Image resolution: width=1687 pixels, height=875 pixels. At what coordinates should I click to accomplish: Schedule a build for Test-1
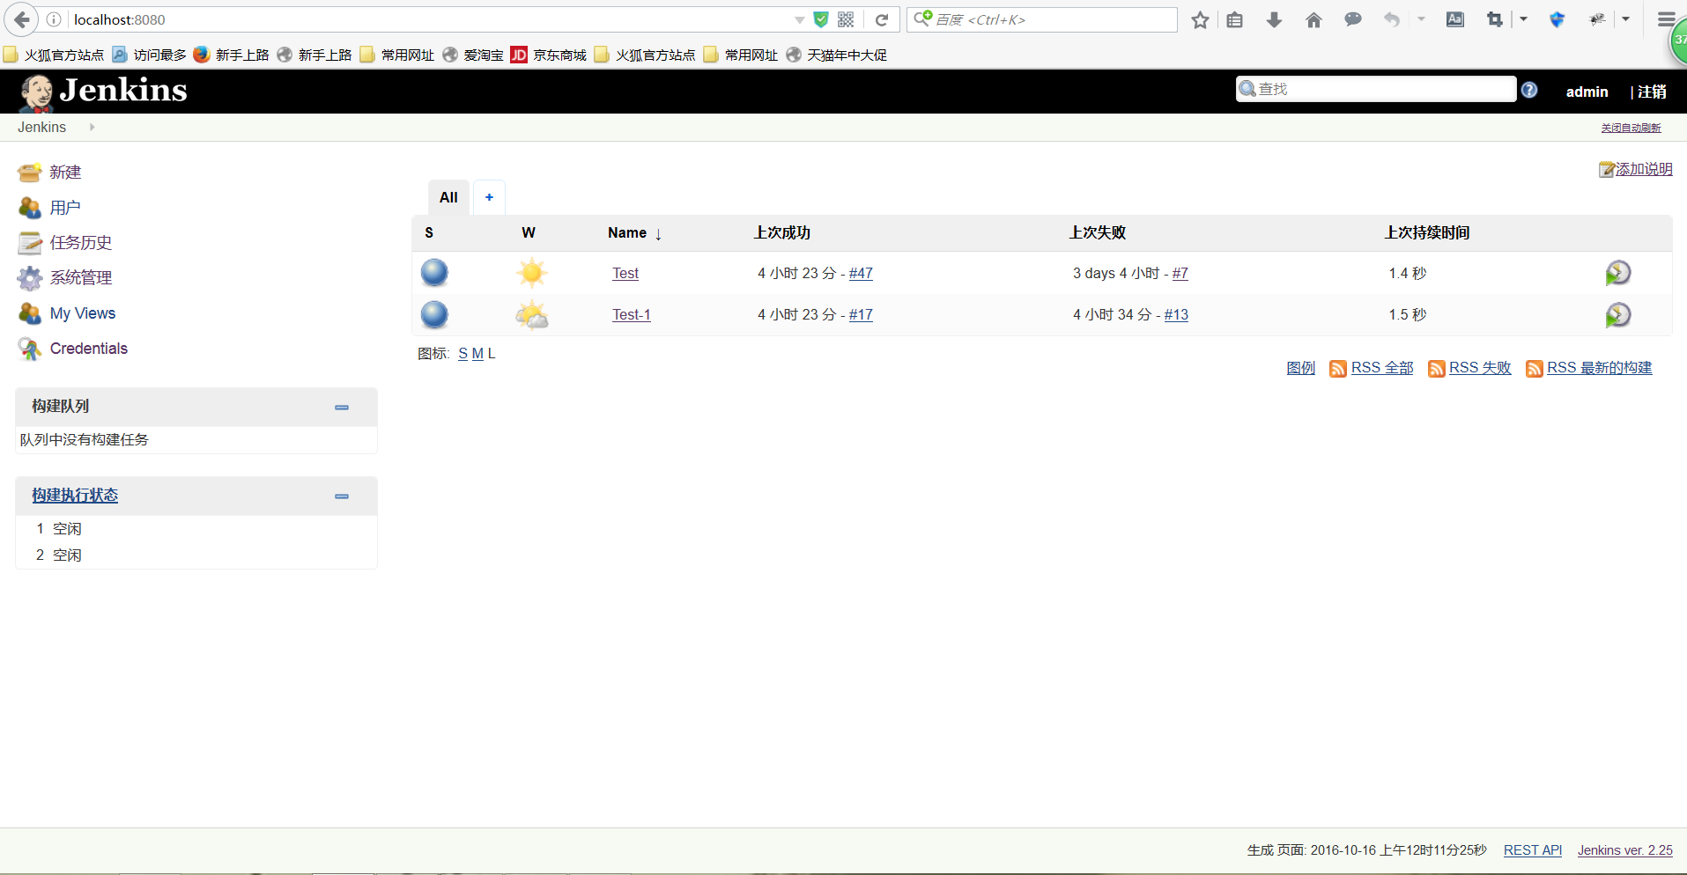[1618, 314]
